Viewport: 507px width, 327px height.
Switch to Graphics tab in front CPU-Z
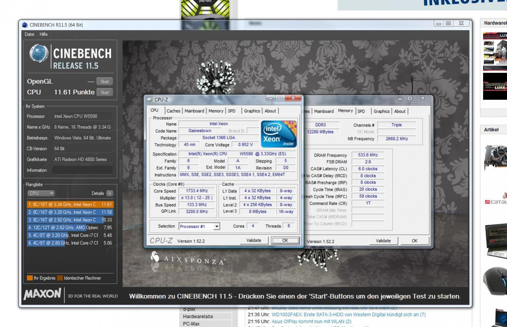[x=252, y=111]
